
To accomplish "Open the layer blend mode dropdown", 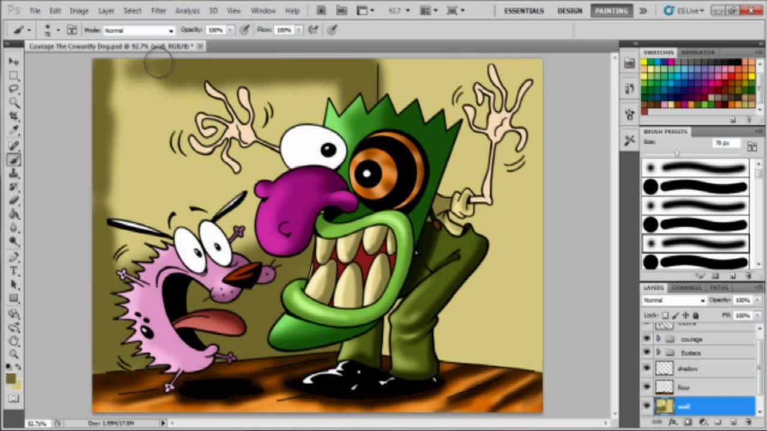I will [674, 300].
